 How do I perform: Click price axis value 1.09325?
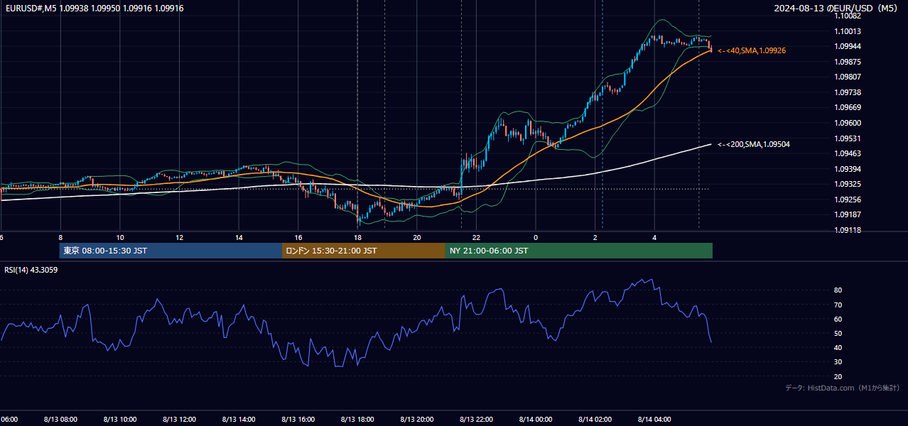(848, 185)
